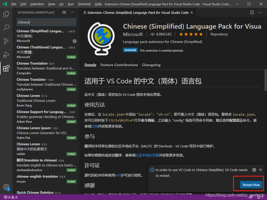Viewport: 267px width, 200px height.
Task: Click the extension title heading
Action: click(x=192, y=26)
